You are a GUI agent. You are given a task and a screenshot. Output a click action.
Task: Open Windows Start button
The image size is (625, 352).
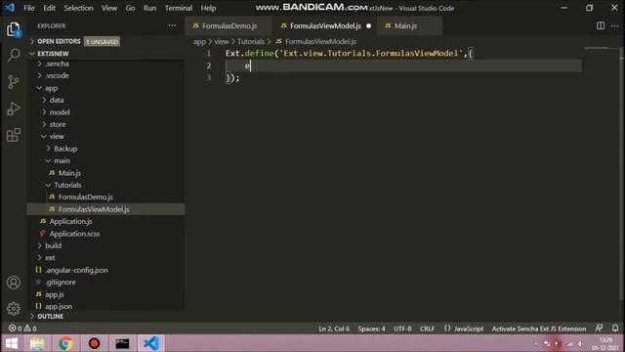click(12, 343)
